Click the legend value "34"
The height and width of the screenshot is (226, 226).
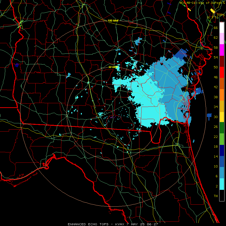(216, 107)
